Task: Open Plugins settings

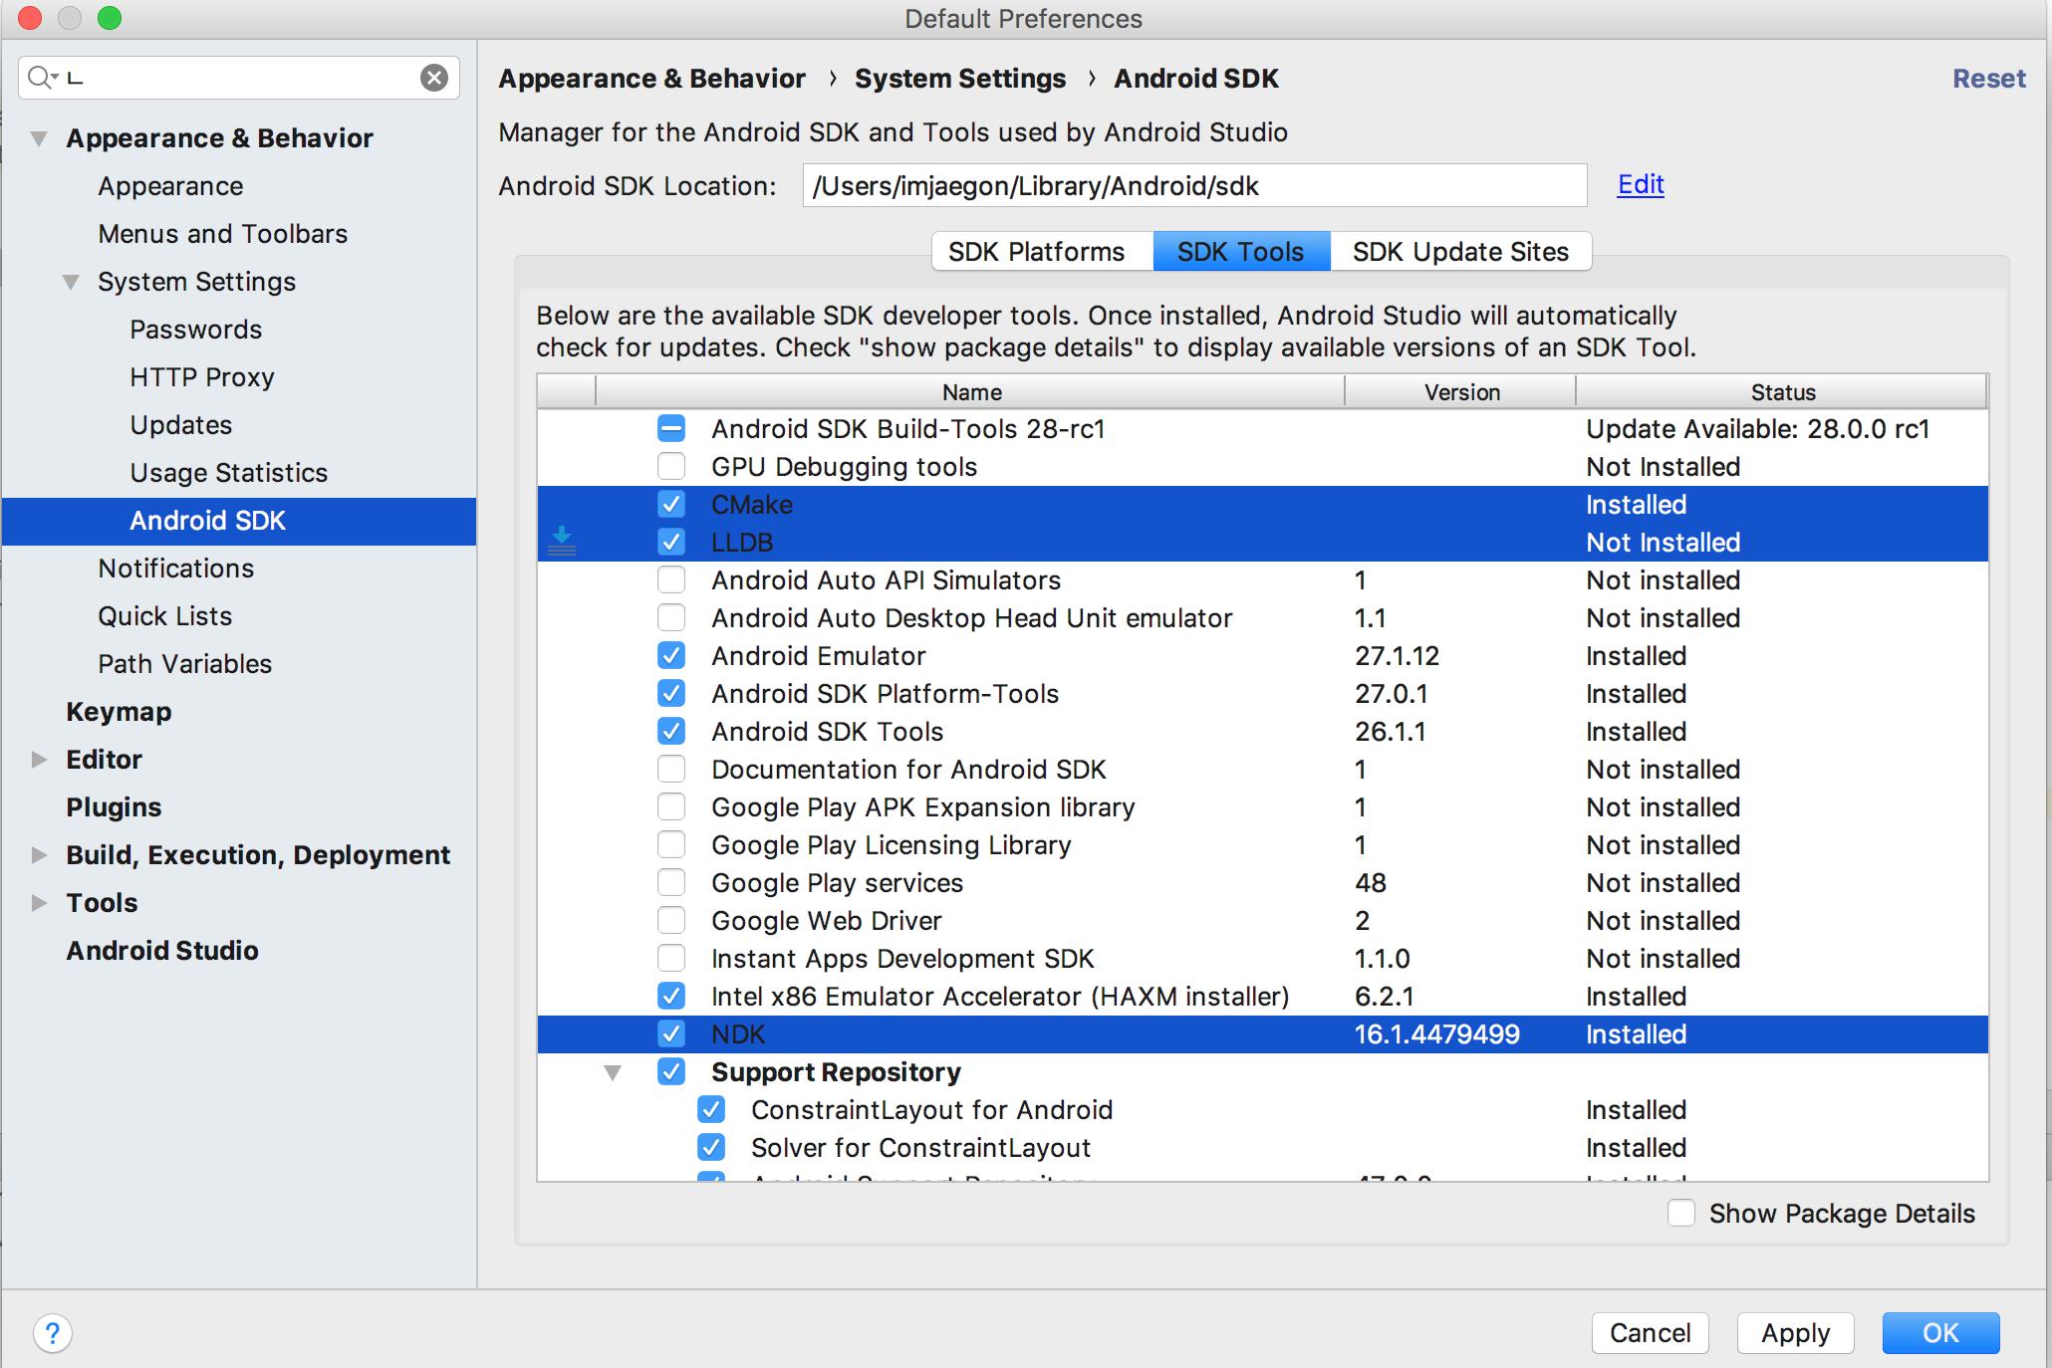Action: (x=114, y=807)
